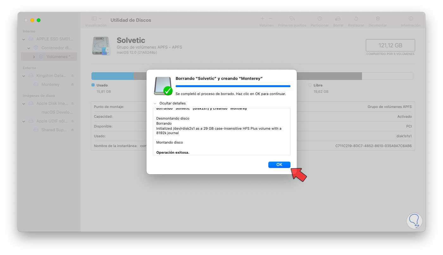Viewport: 443px width, 255px height.
Task: Click the OK button in the erase dialog
Action: [279, 165]
